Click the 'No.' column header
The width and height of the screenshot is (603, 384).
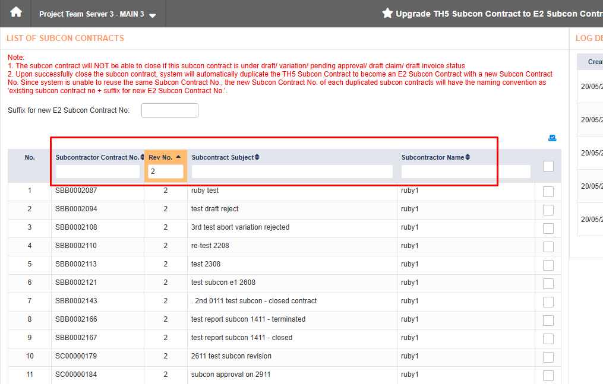30,157
